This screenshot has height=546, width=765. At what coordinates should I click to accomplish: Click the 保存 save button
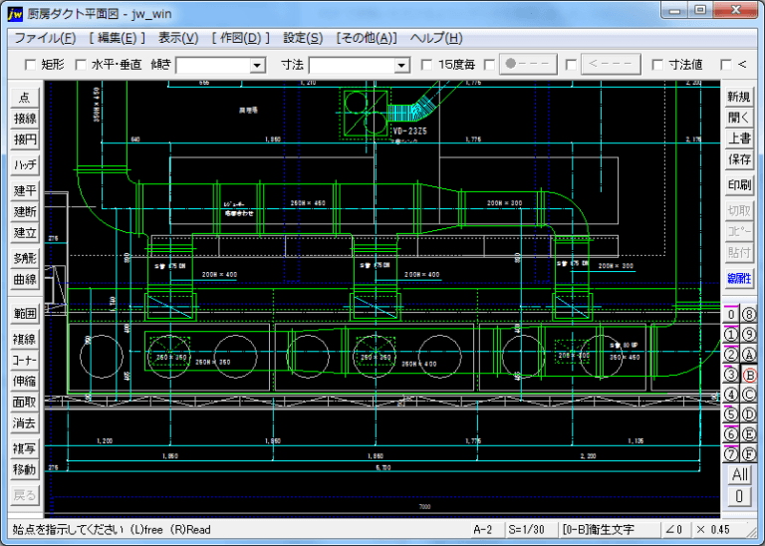tap(739, 159)
